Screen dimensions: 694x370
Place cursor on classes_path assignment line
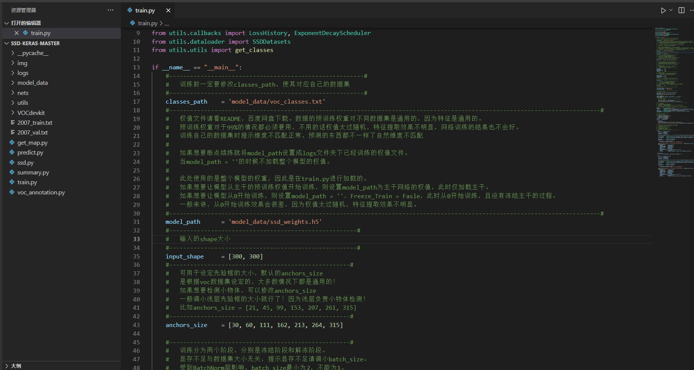(245, 102)
